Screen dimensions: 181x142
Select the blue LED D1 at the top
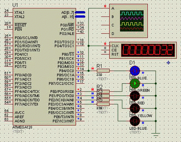click(x=135, y=71)
